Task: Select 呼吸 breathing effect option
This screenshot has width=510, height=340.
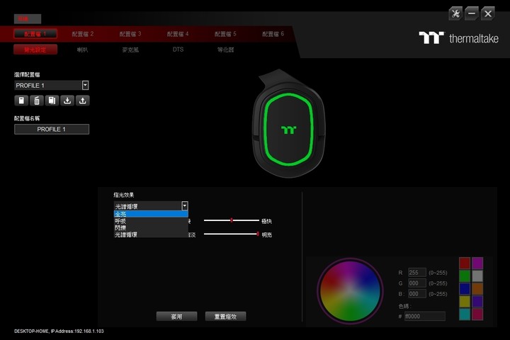Action: [x=151, y=221]
